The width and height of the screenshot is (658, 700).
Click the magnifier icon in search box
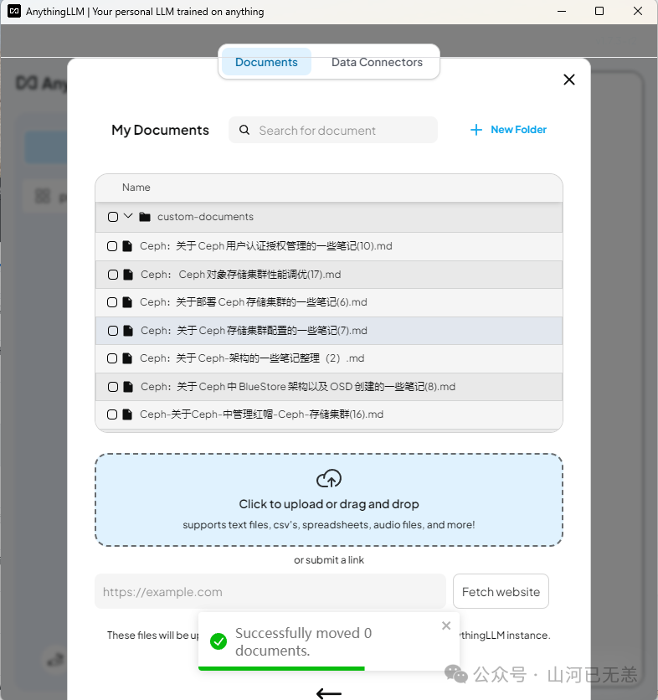click(244, 130)
